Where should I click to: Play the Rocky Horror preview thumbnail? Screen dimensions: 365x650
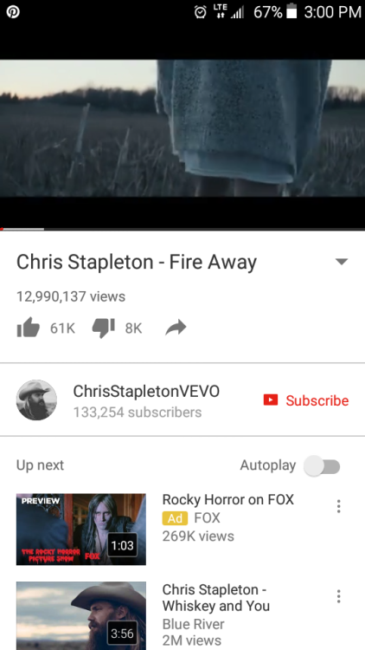[81, 530]
